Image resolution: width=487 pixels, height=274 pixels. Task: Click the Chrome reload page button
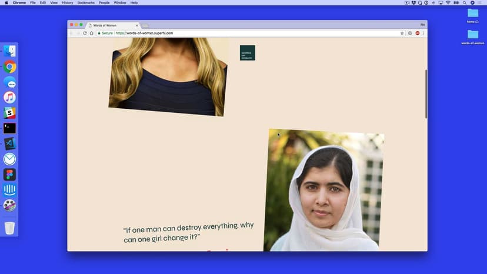[x=85, y=33]
